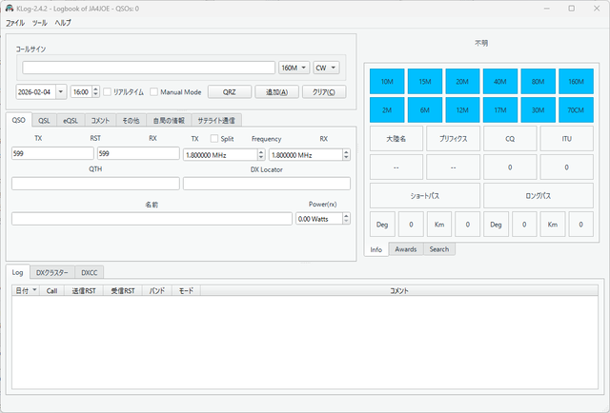Viewport: 610px width, 413px height.
Task: Click the 2M band tile
Action: 387,110
